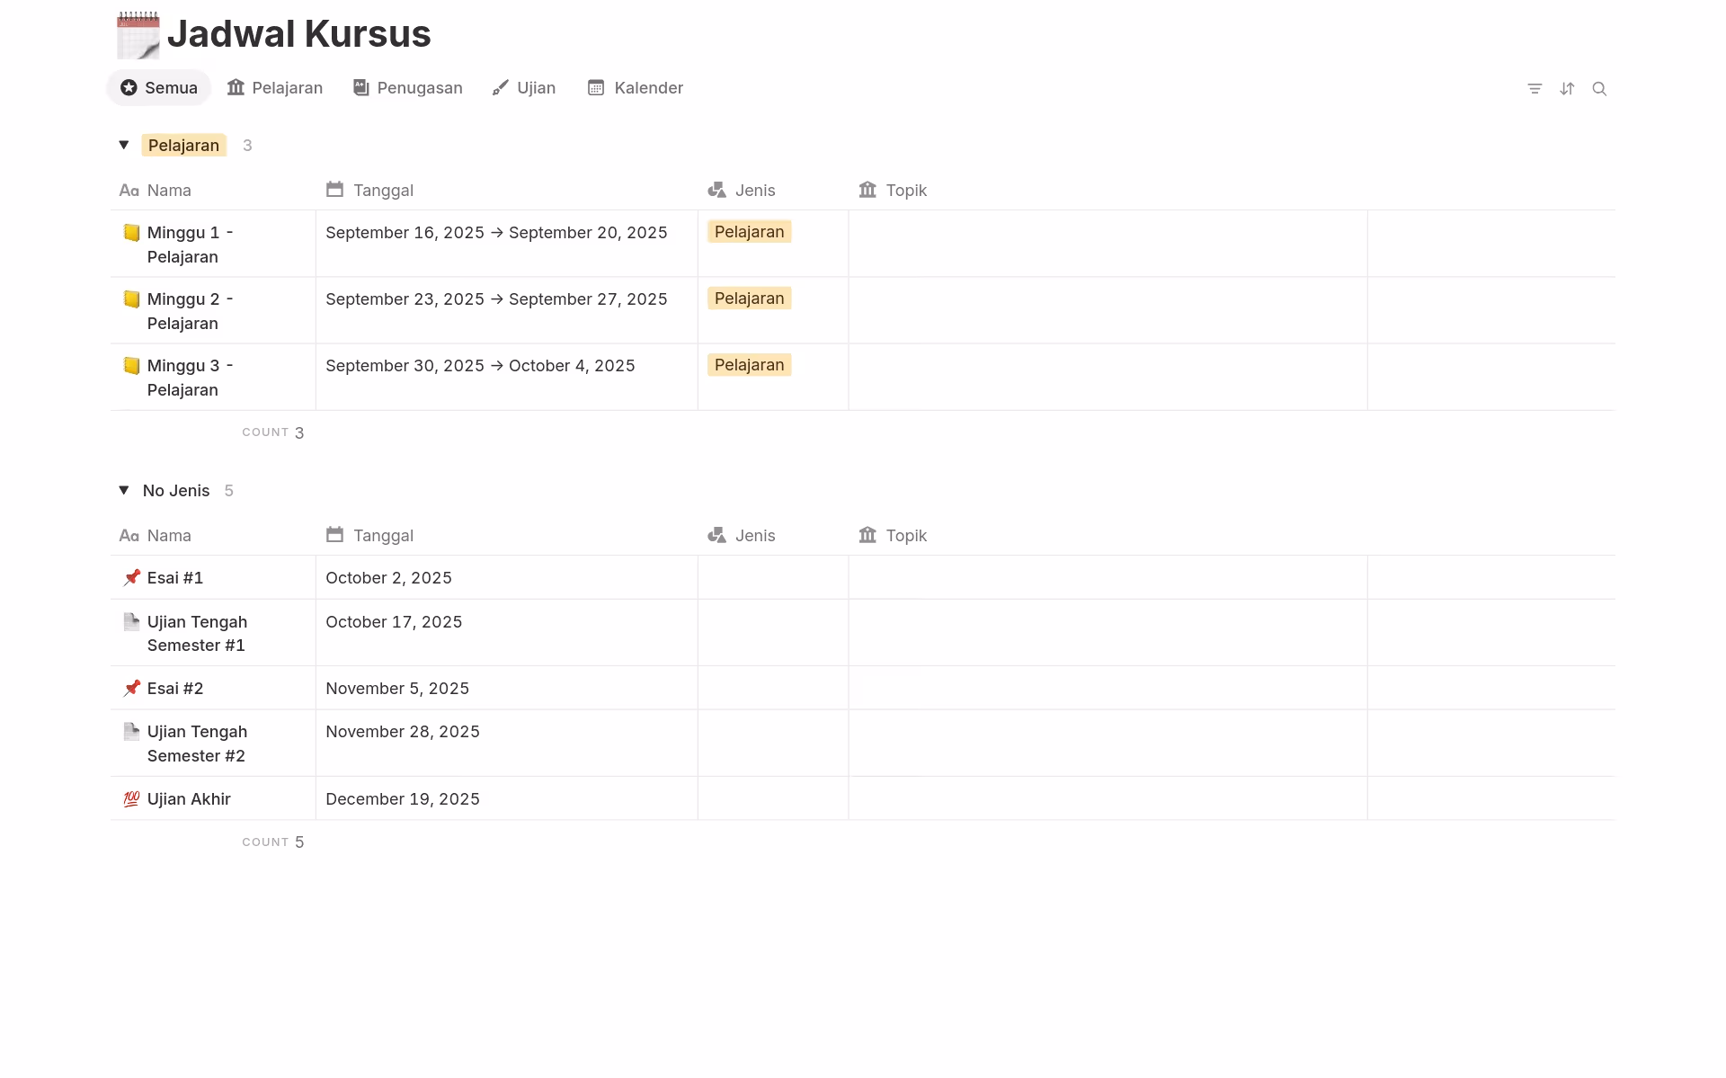Viewport: 1726px width, 1078px height.
Task: Click the 100 emoji icon beside Ujian Akhir
Action: coord(131,798)
